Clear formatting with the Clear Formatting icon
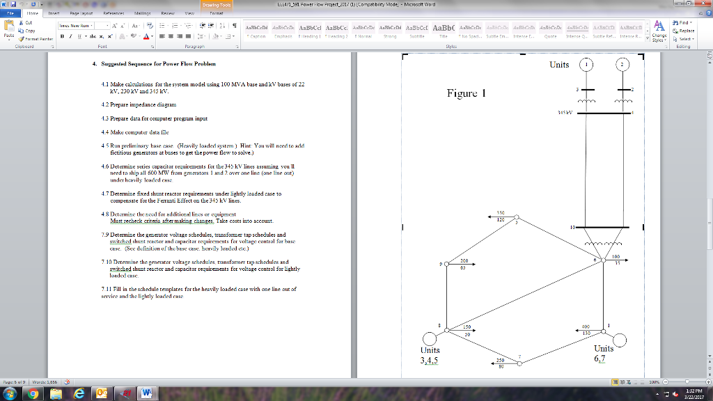 coord(150,25)
